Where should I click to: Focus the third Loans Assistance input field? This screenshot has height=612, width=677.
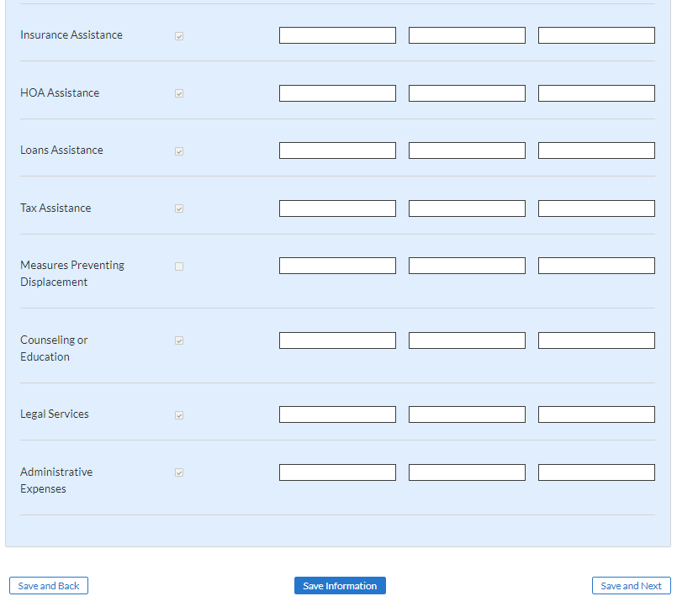[x=597, y=150]
